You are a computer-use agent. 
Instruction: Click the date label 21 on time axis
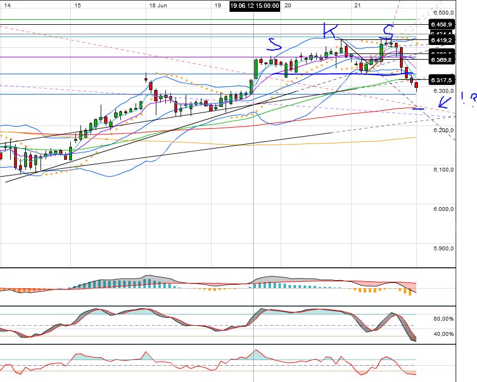pos(358,6)
